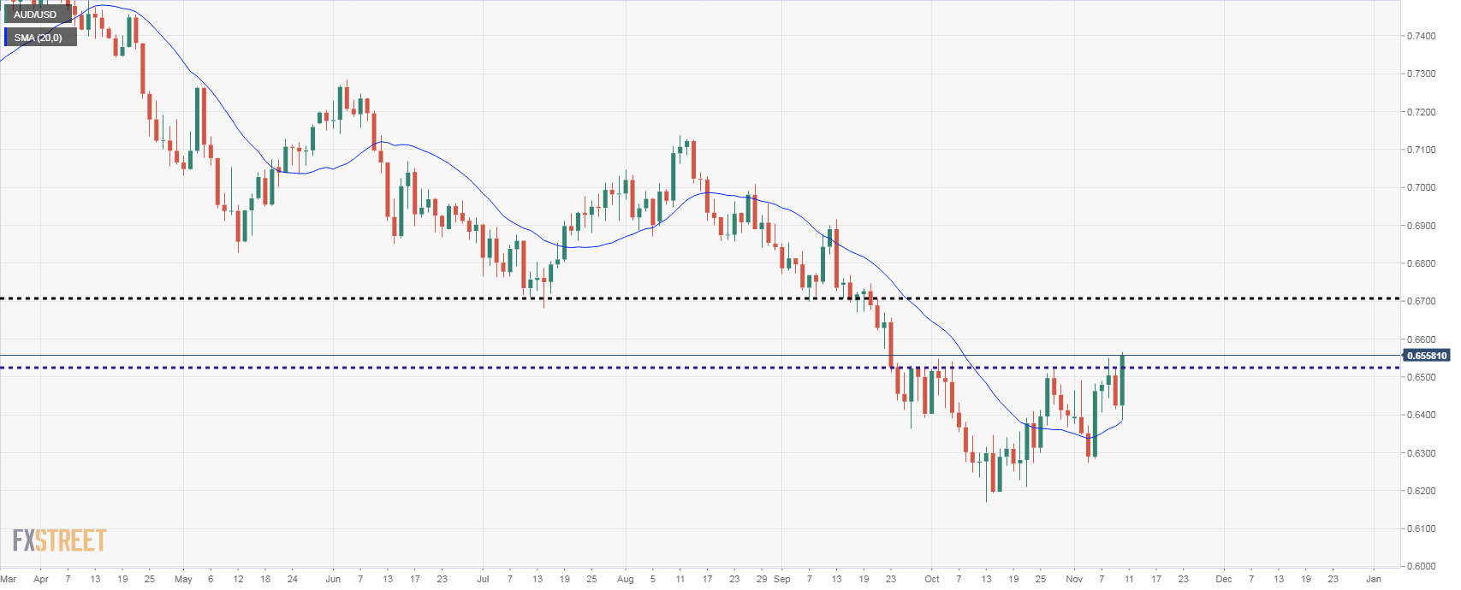The image size is (1461, 590).
Task: Click the blue SMA color marker
Action: (6, 38)
